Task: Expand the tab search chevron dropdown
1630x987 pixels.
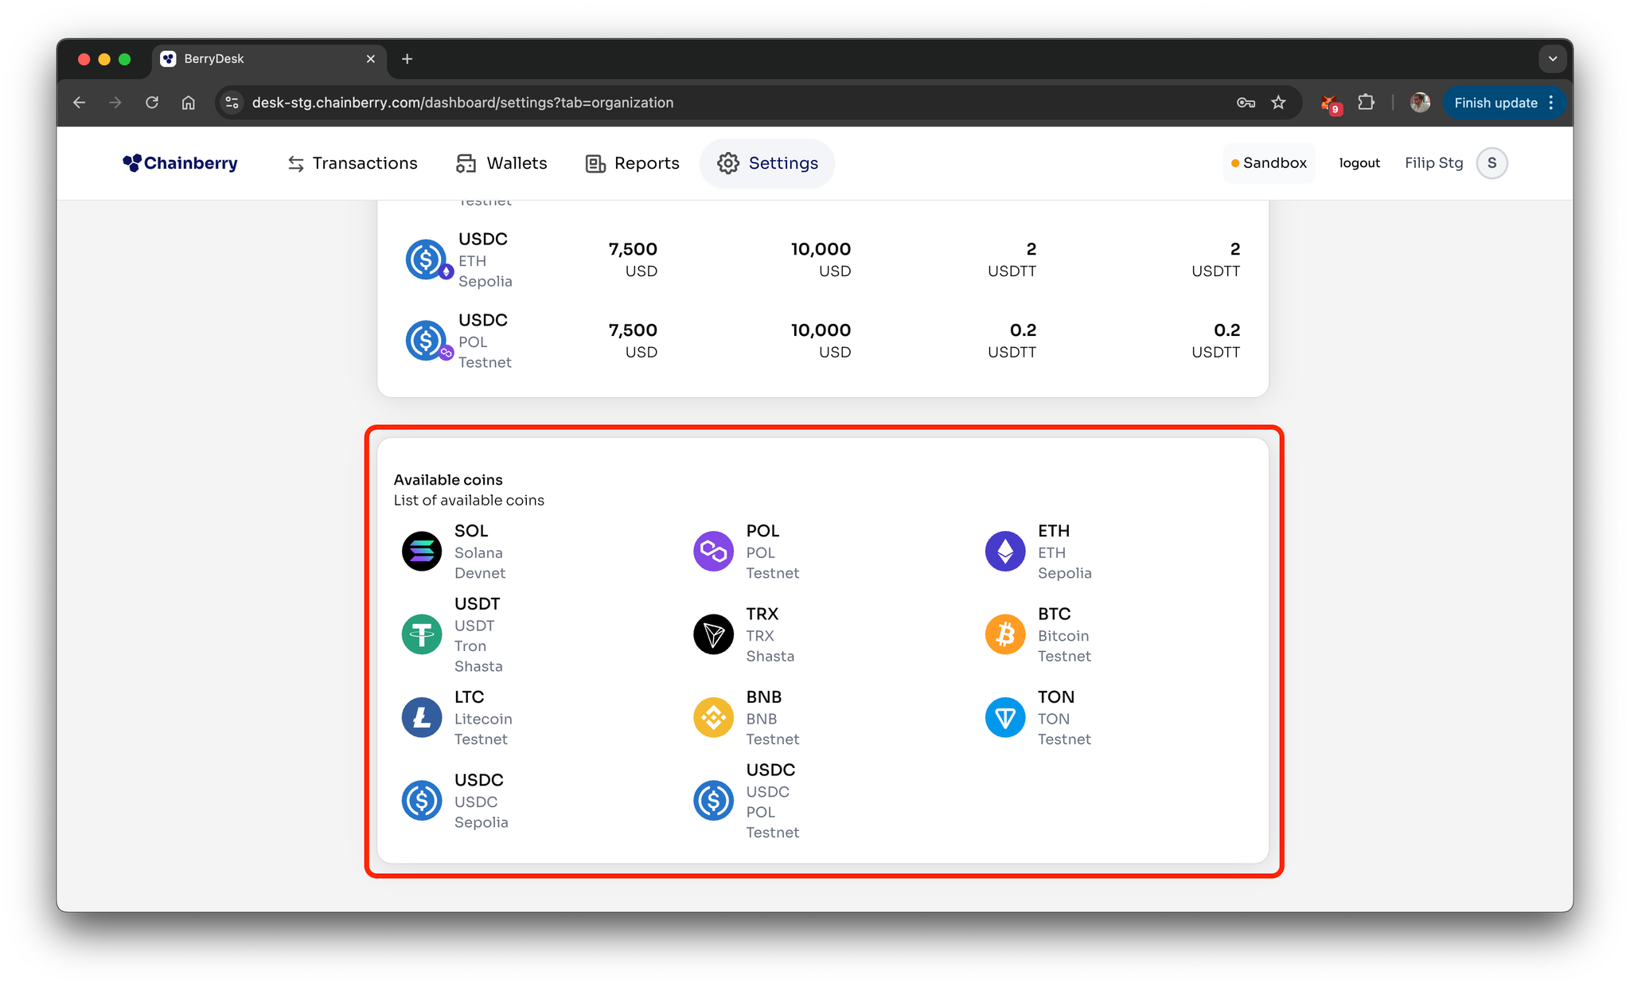Action: 1552,59
